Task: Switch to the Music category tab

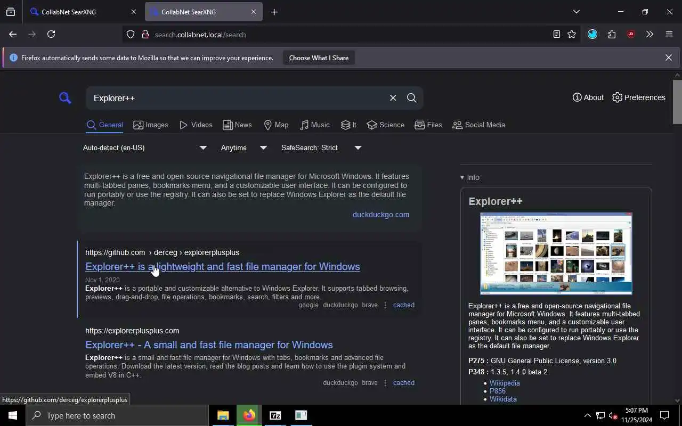Action: tap(314, 125)
